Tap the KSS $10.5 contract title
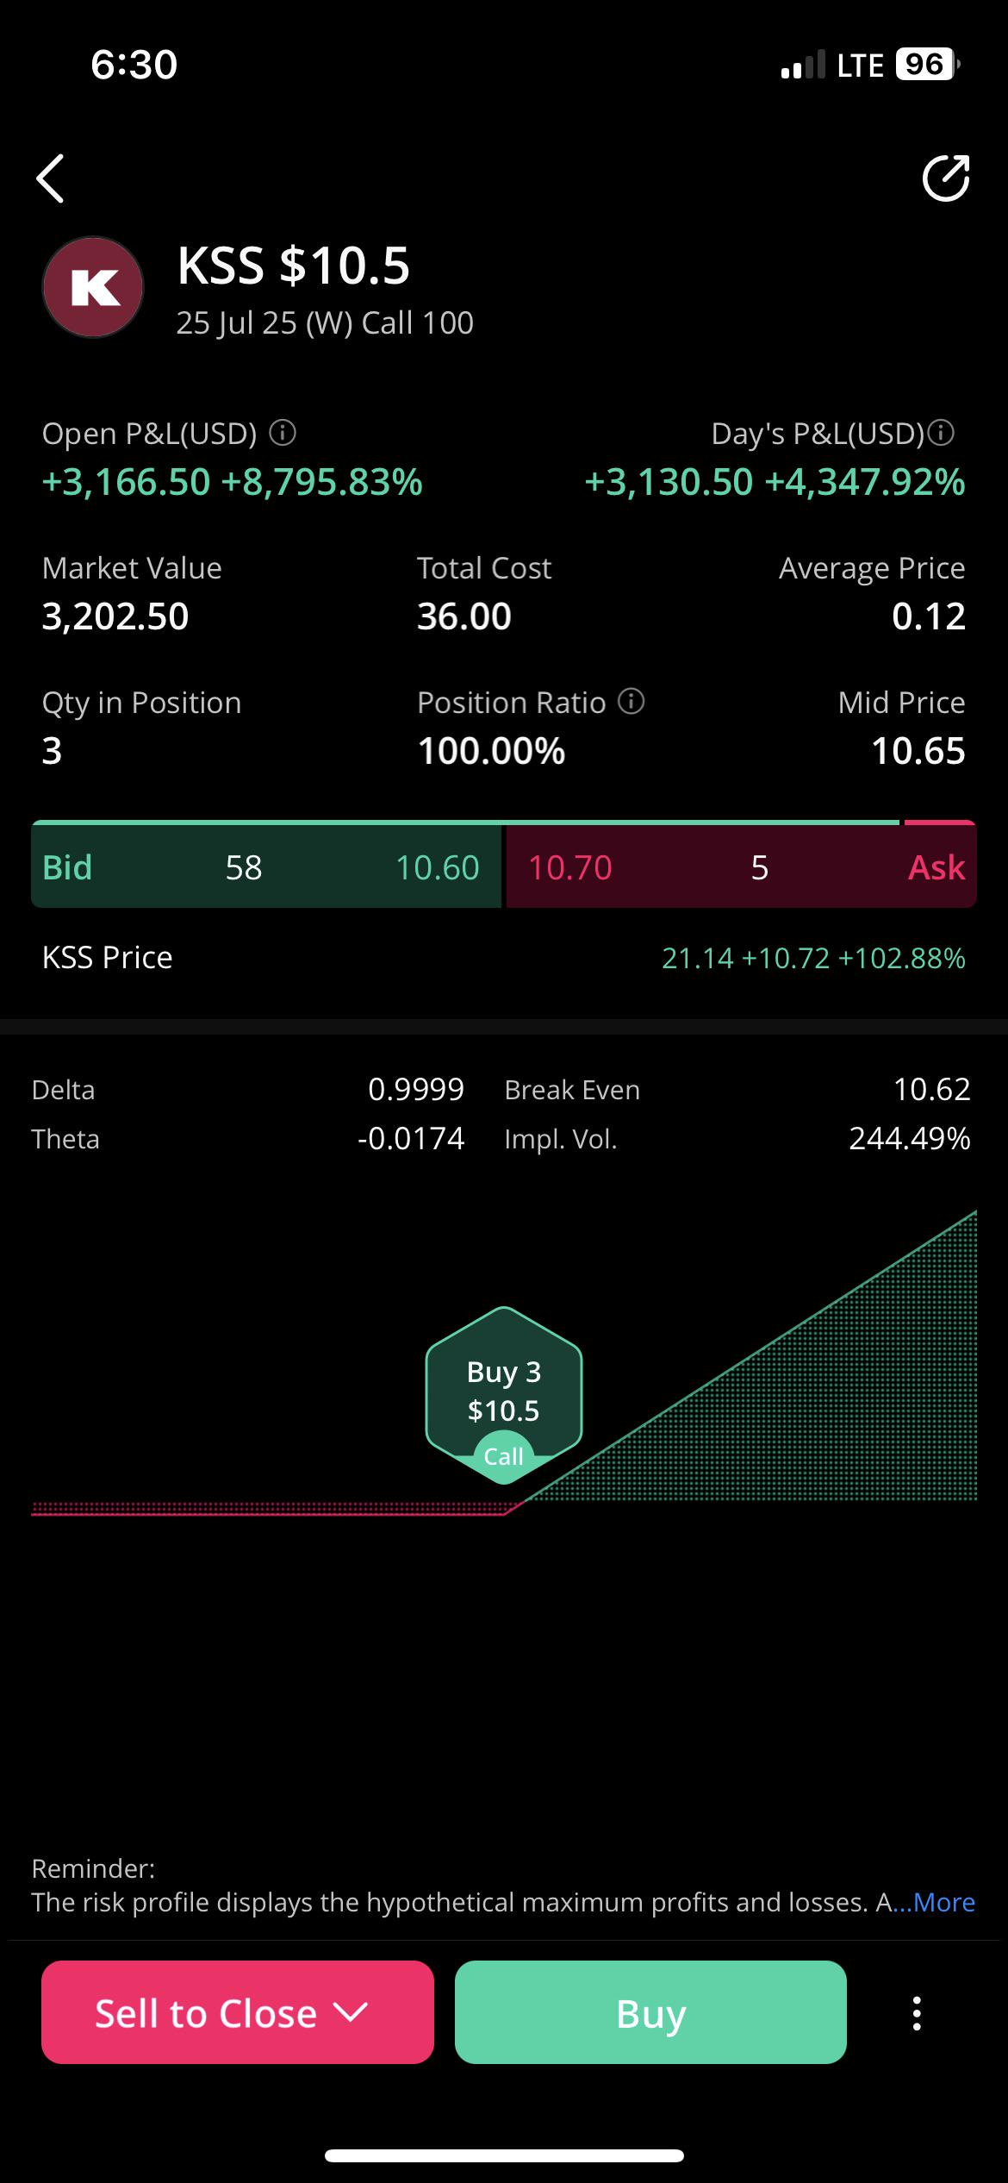 pos(293,265)
